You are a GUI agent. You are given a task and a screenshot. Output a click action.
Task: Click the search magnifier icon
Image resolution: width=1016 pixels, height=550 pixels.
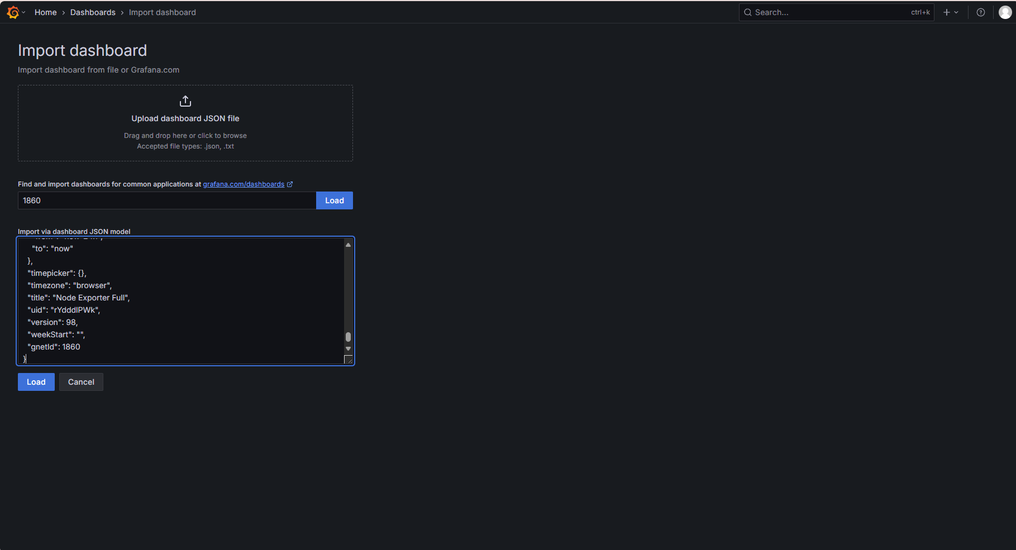click(x=747, y=12)
